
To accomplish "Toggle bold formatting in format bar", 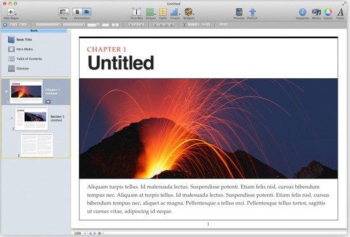I will coord(131,25).
